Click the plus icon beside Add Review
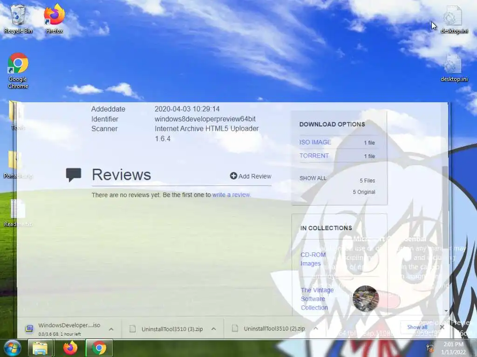This screenshot has height=357, width=477. point(233,176)
